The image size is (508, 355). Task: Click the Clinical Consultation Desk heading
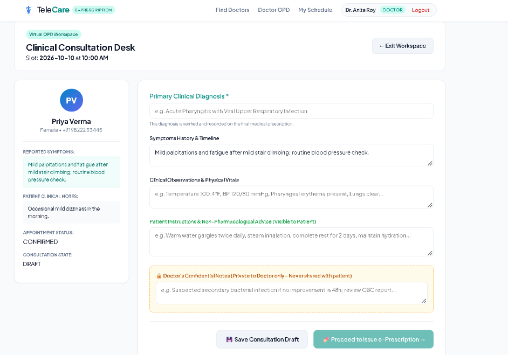80,47
